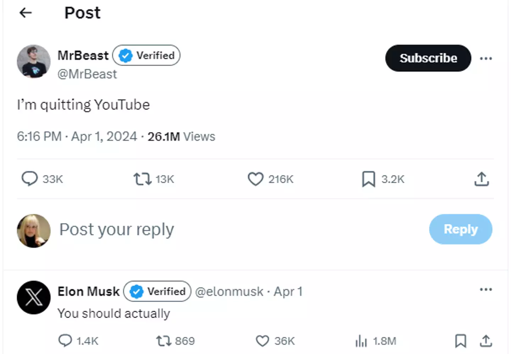Repost Elon Musk's reply
Image resolution: width=511 pixels, height=354 pixels.
pos(164,341)
